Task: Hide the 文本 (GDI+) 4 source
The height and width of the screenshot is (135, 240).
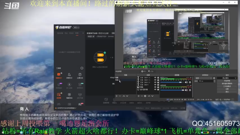Action: pyautogui.click(x=155, y=78)
